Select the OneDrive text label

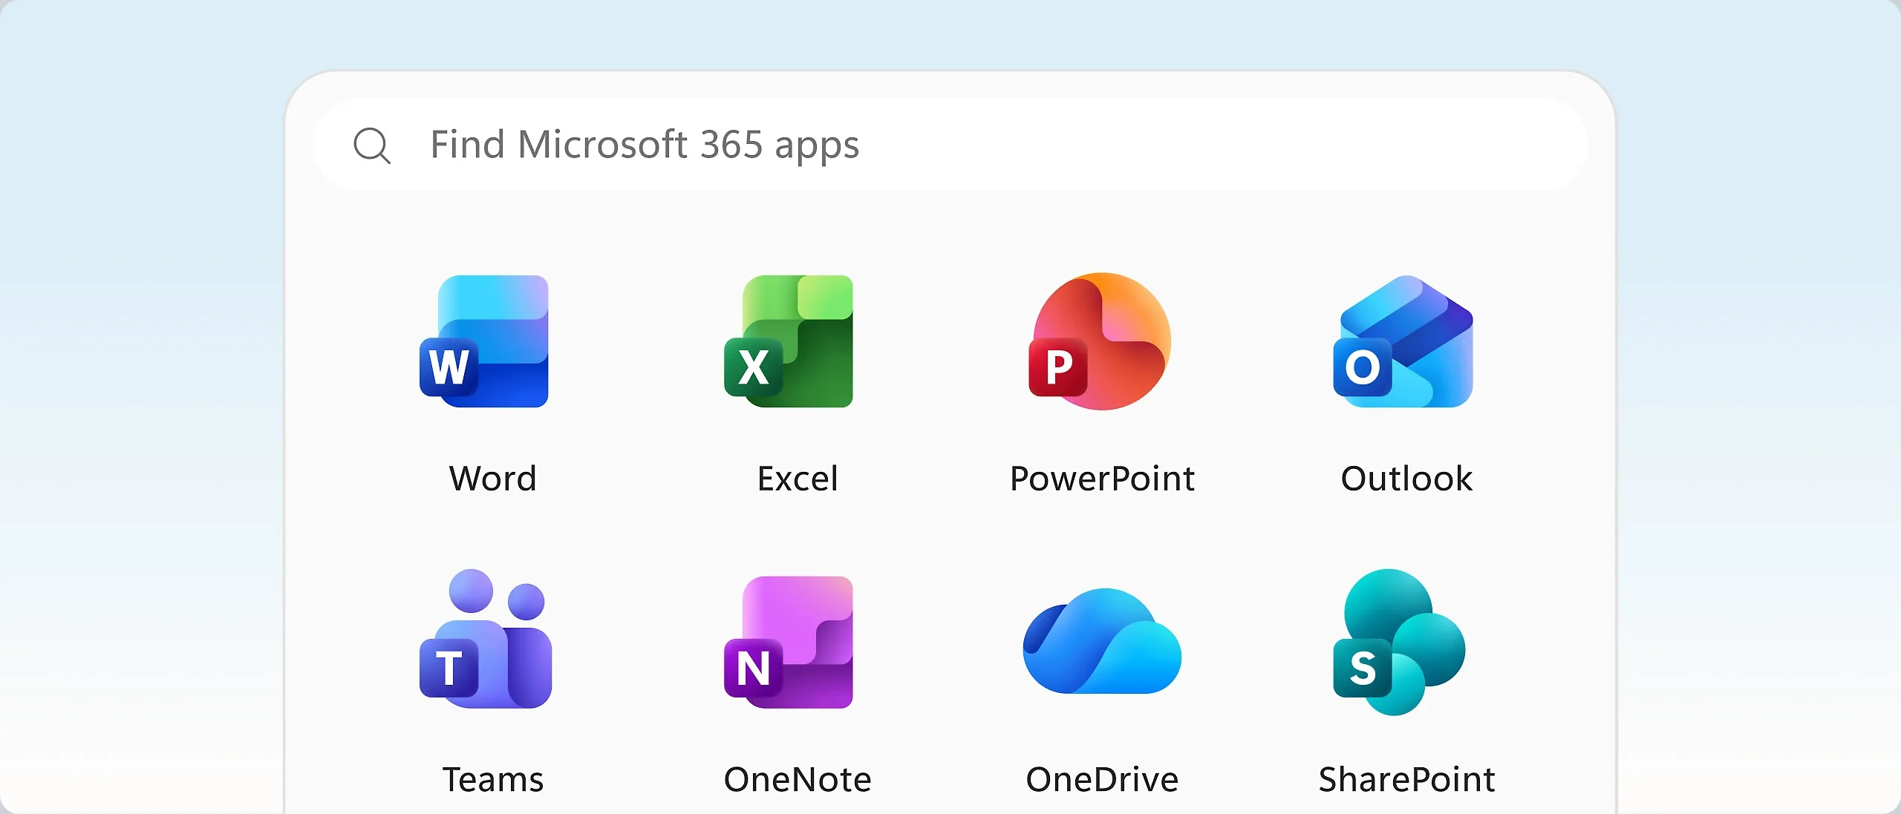pos(1102,780)
